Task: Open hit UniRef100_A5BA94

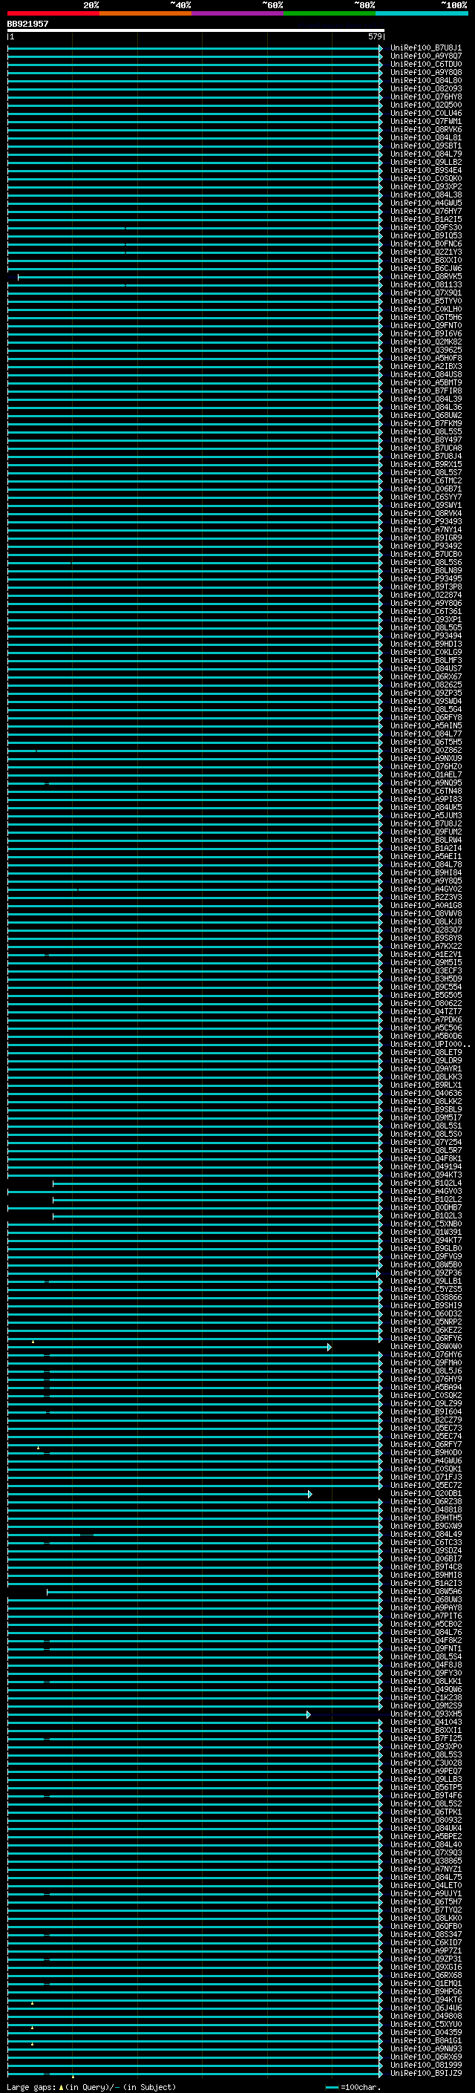Action: (x=425, y=1388)
